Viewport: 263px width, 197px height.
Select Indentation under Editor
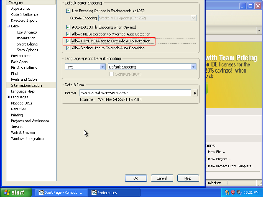(26, 38)
